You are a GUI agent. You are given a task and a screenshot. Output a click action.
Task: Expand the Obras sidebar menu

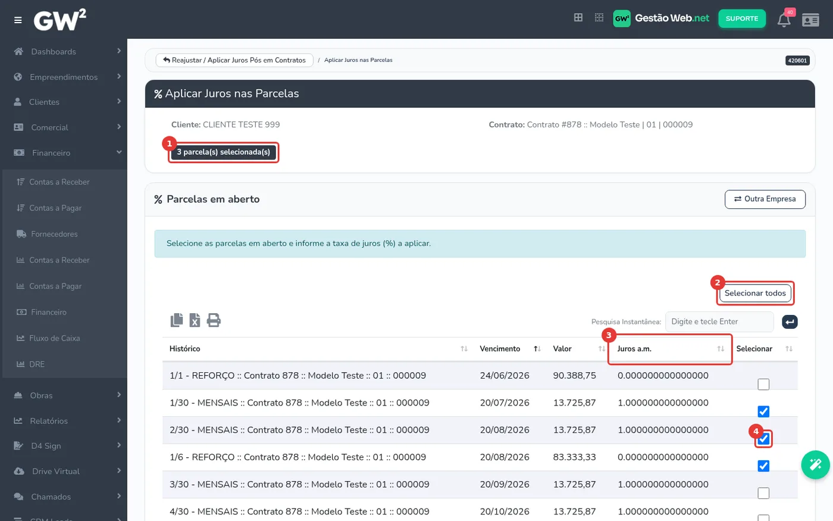tap(64, 395)
